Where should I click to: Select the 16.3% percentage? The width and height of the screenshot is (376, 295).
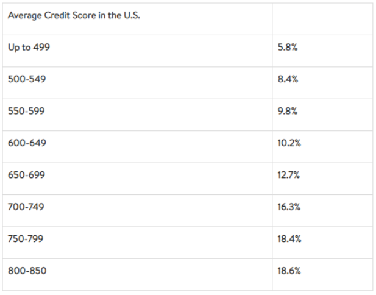pyautogui.click(x=289, y=207)
